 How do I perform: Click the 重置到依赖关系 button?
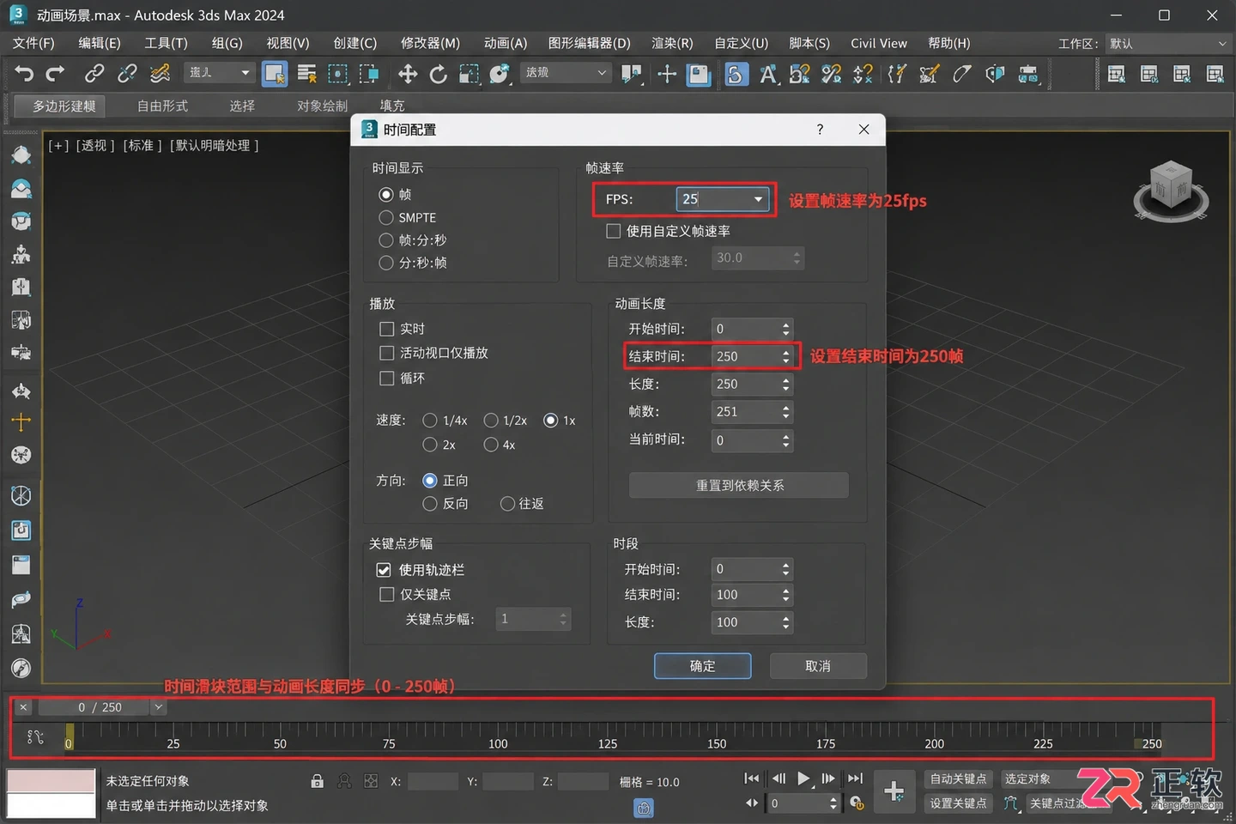click(739, 485)
